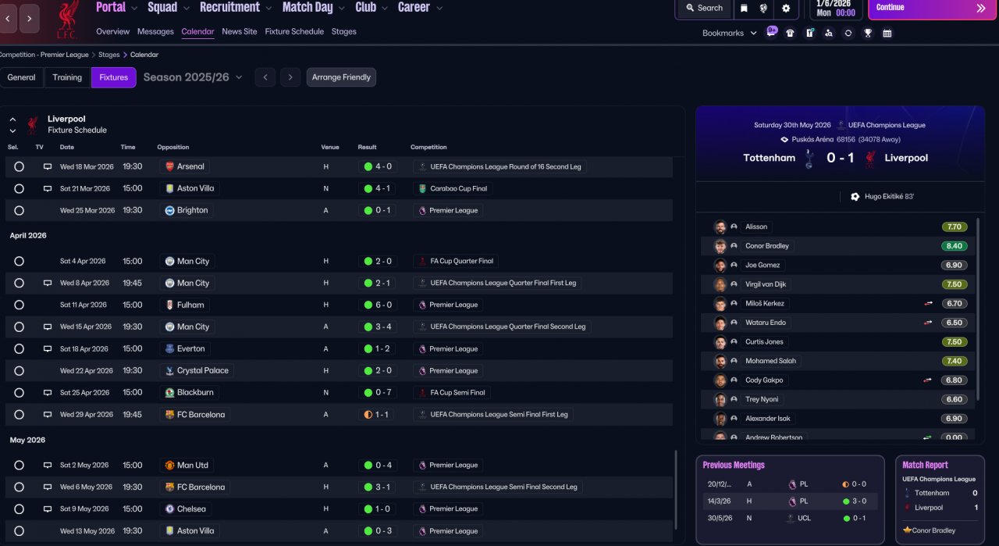This screenshot has width=999, height=546.
Task: Click the bookmark flag icon near Search
Action: (x=744, y=8)
